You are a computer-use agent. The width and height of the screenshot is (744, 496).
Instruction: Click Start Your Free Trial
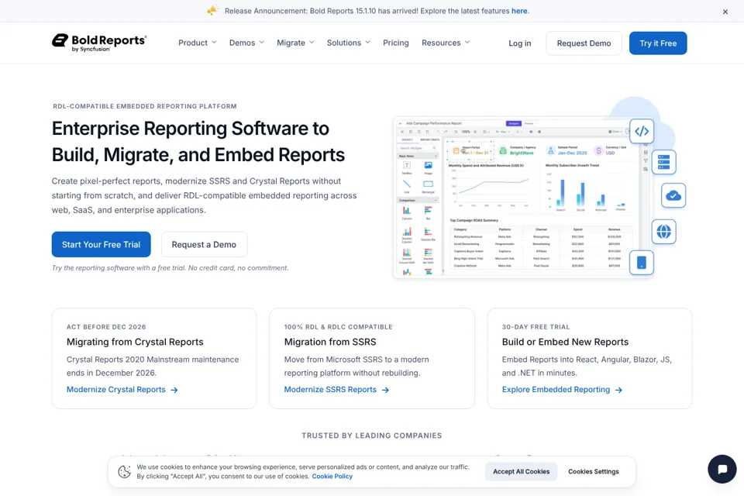pos(101,244)
